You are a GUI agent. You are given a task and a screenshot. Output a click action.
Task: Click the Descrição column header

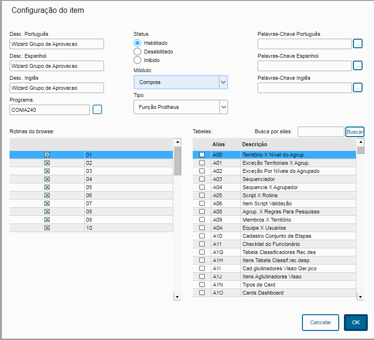[254, 144]
